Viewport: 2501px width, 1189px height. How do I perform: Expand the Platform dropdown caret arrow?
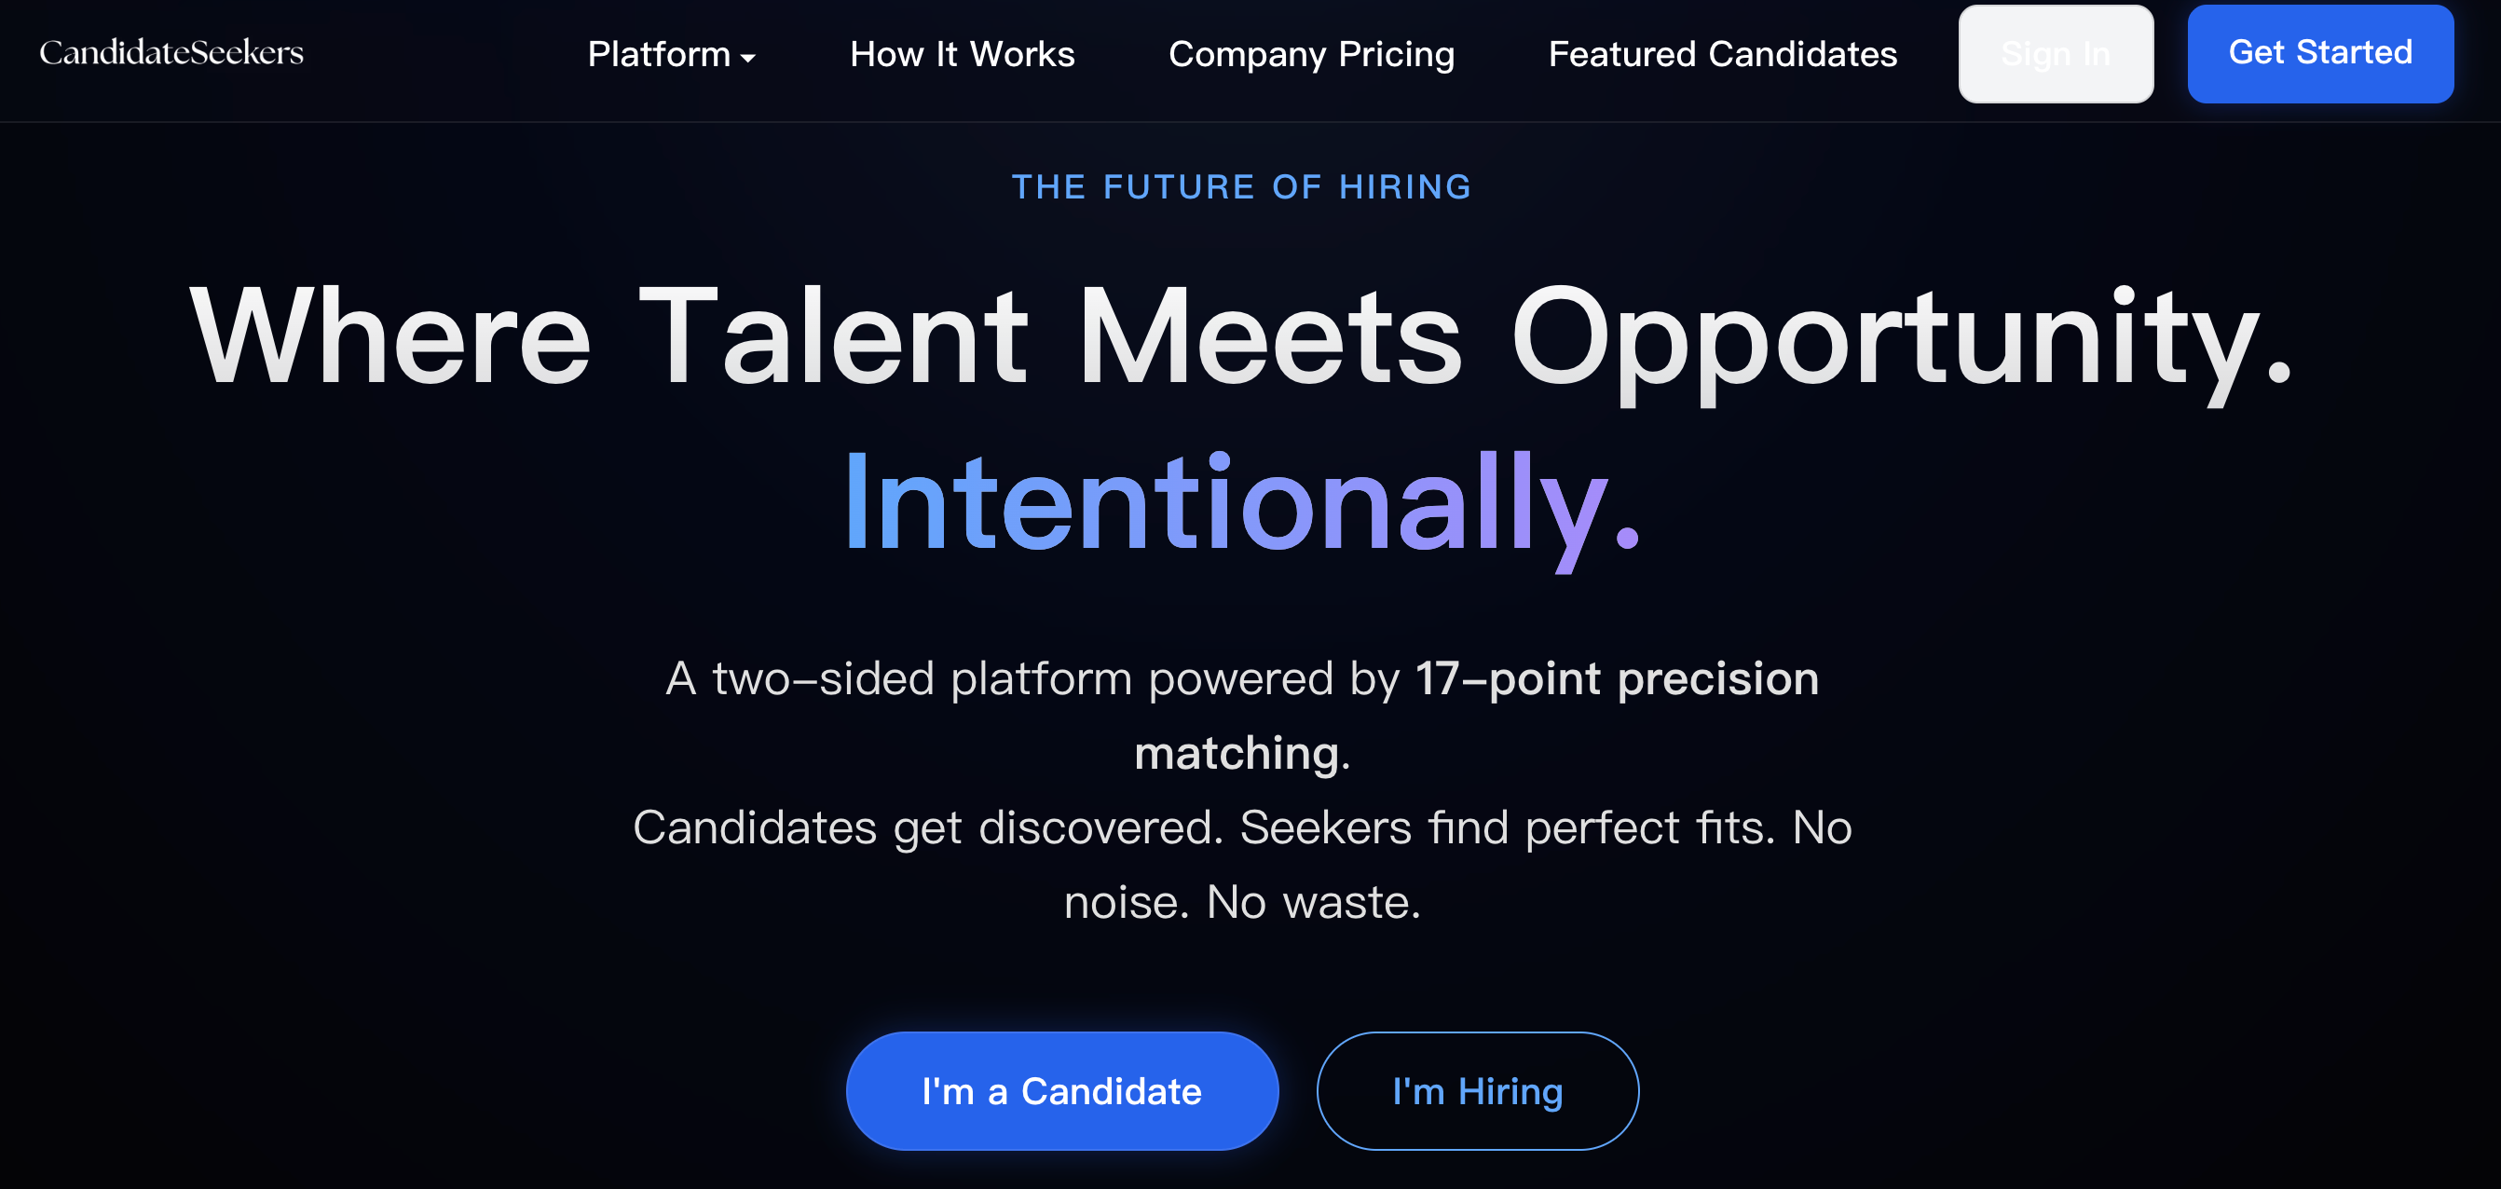(x=747, y=58)
